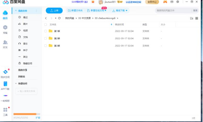Click the gift box icon in title bar
The width and height of the screenshot is (203, 122).
pyautogui.click(x=93, y=2)
